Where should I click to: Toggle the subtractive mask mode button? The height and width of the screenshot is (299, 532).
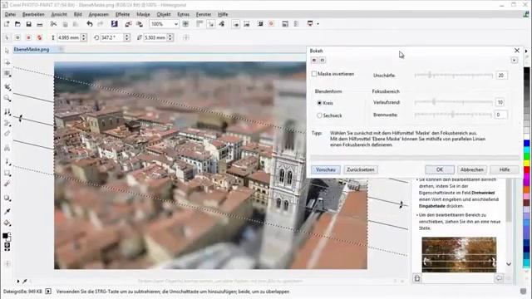pos(28,37)
